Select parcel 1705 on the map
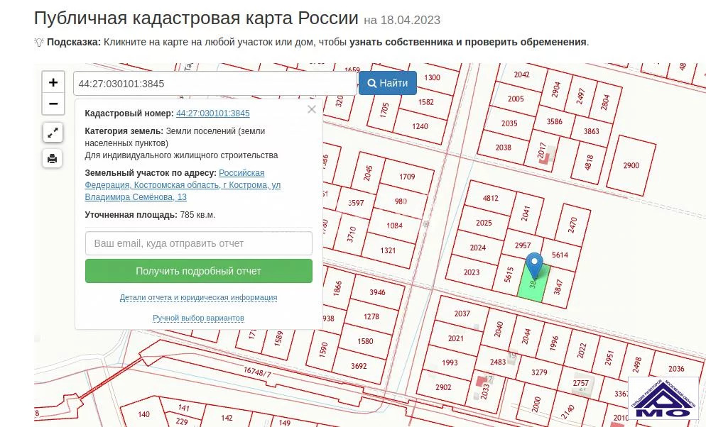Screen dimensions: 706x427 tap(384, 110)
